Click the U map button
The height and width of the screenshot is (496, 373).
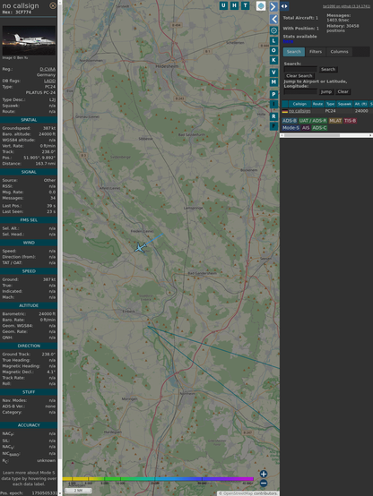point(223,5)
